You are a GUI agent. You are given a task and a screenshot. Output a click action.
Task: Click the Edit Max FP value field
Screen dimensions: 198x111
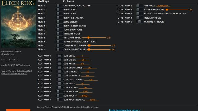[85, 96]
